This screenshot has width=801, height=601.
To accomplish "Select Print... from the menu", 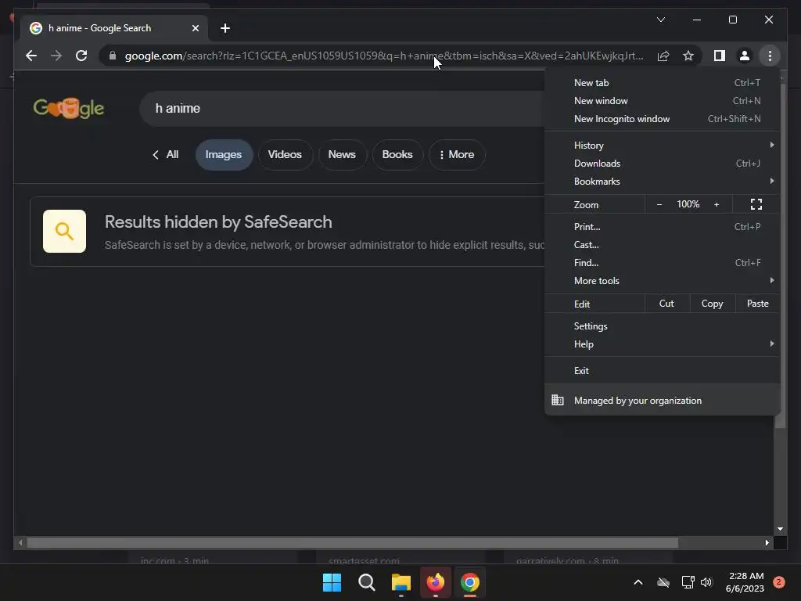I will click(x=662, y=226).
